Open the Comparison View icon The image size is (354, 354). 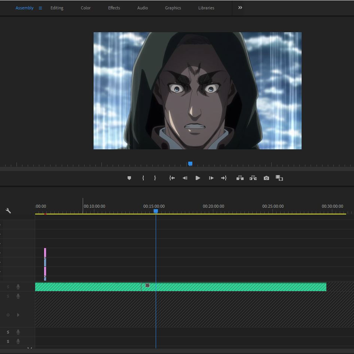pyautogui.click(x=279, y=178)
